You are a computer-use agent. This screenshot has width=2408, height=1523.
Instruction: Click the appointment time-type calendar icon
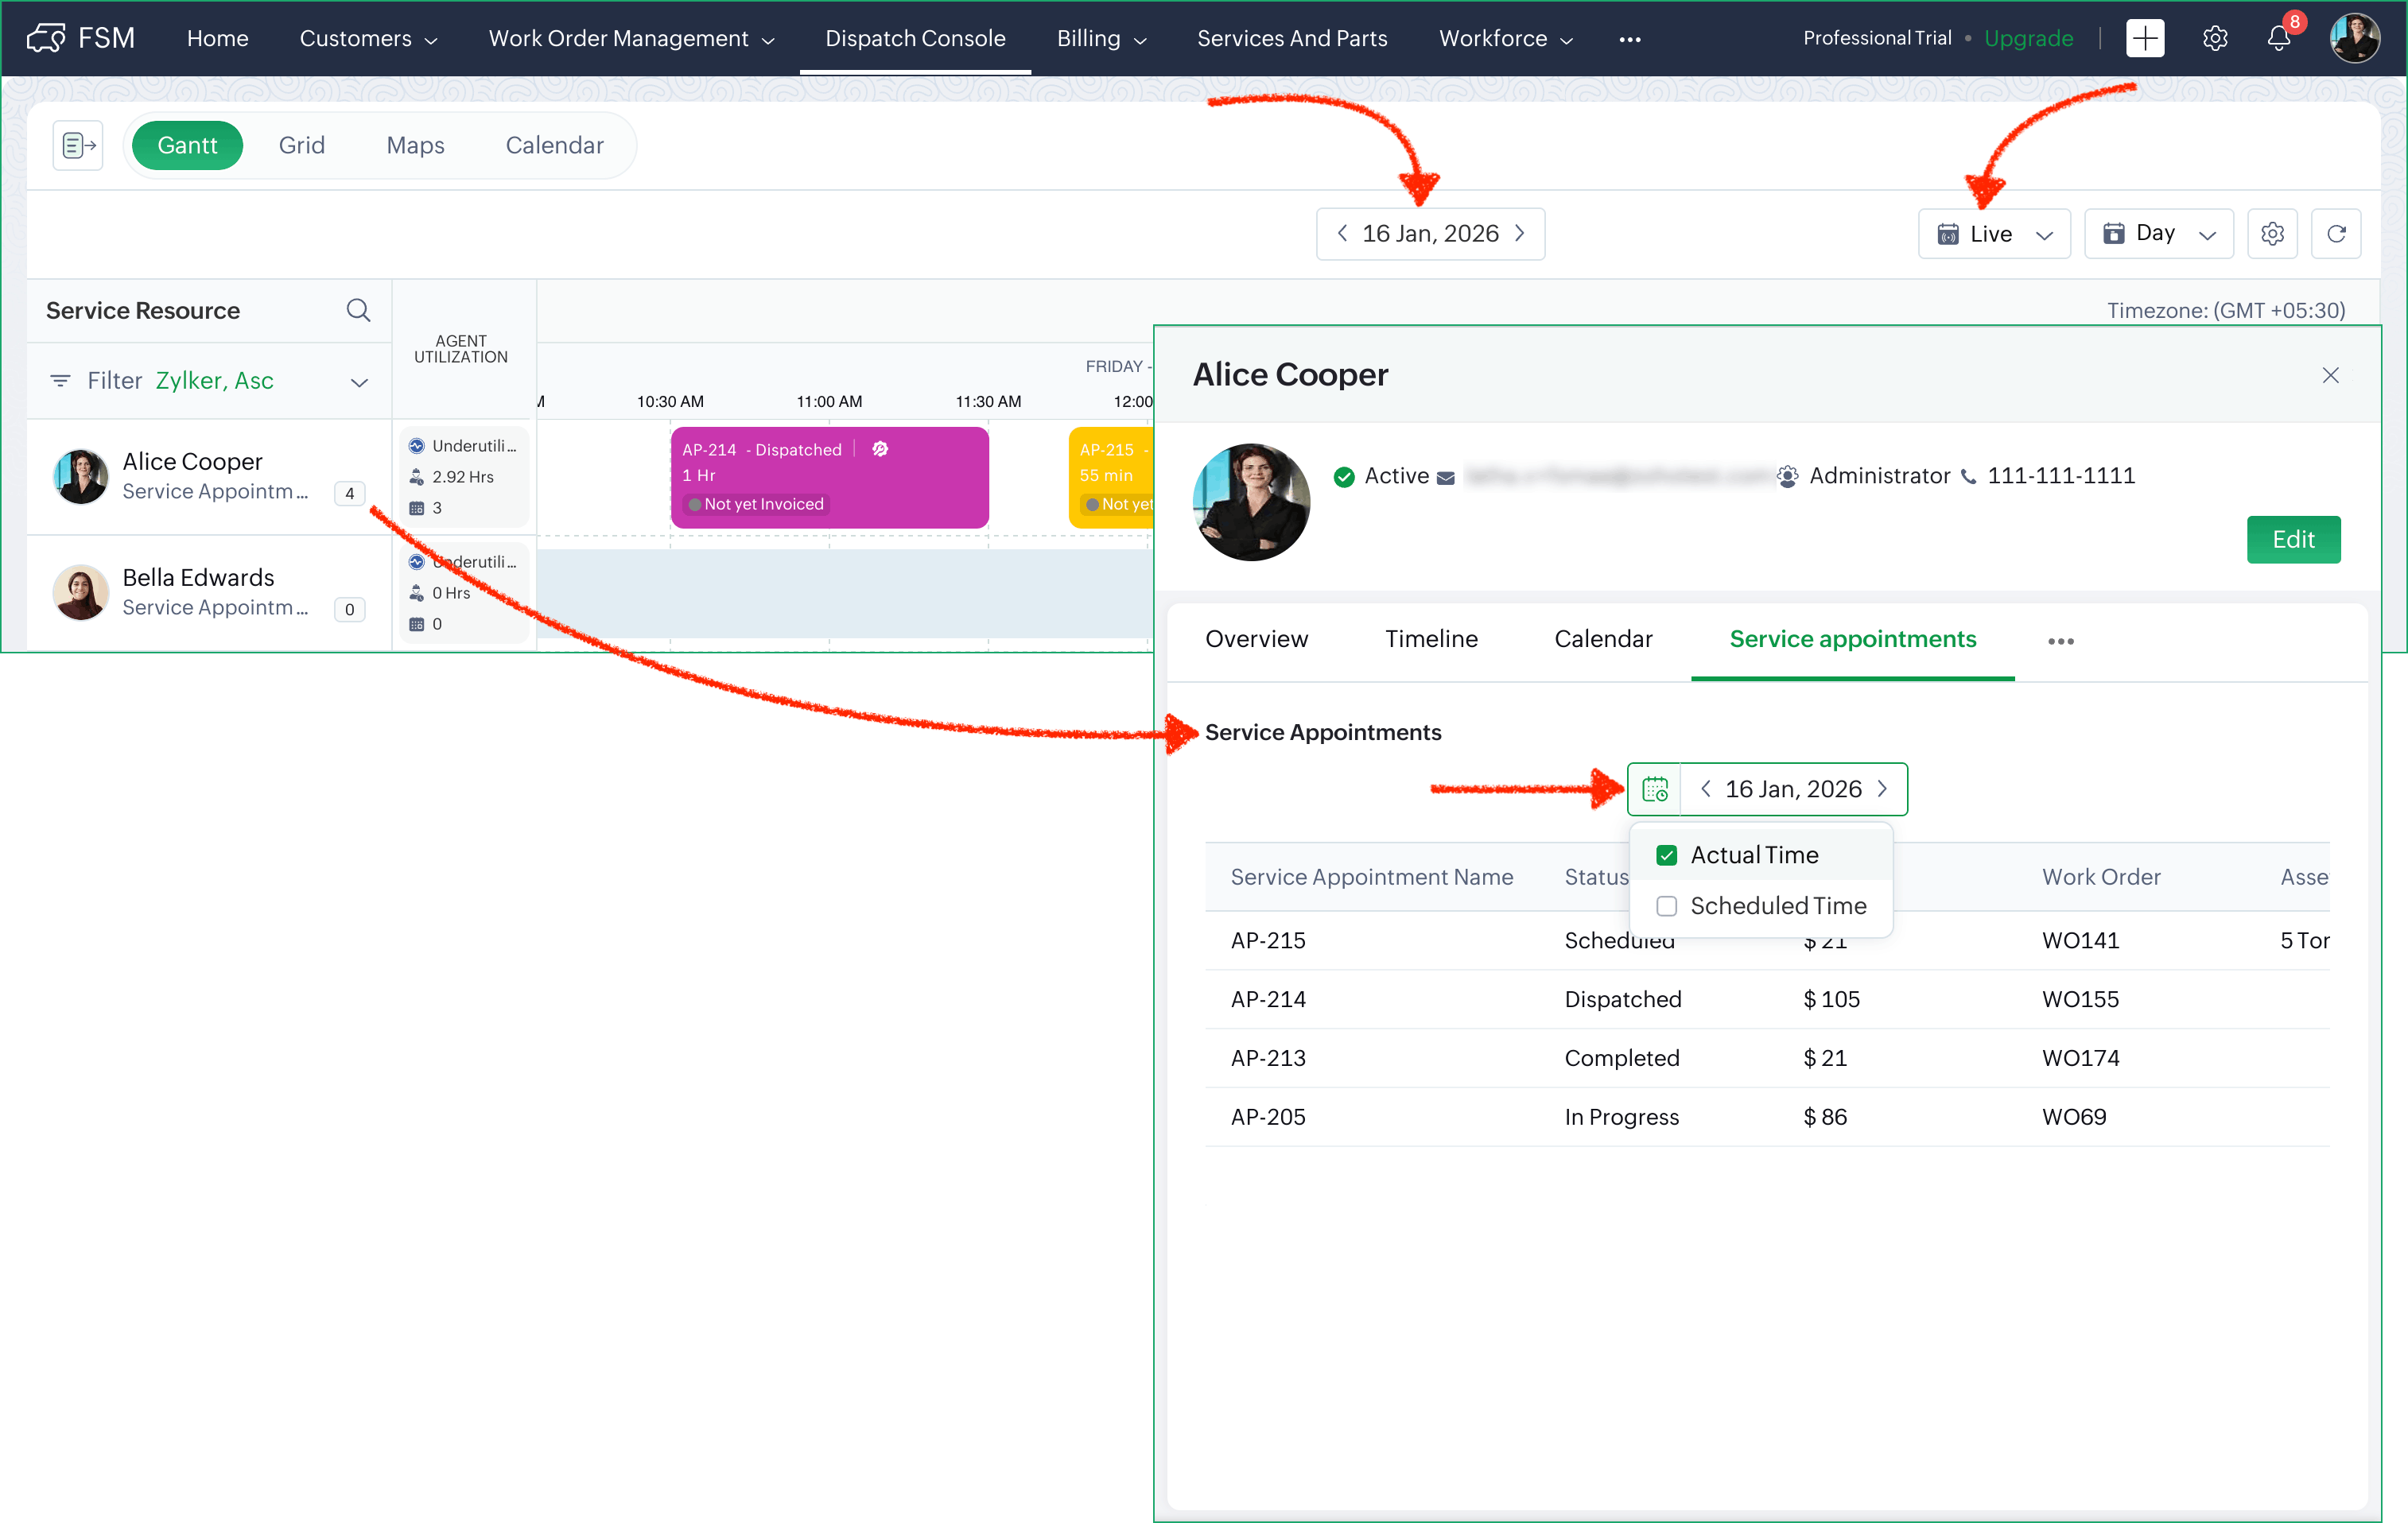point(1655,789)
